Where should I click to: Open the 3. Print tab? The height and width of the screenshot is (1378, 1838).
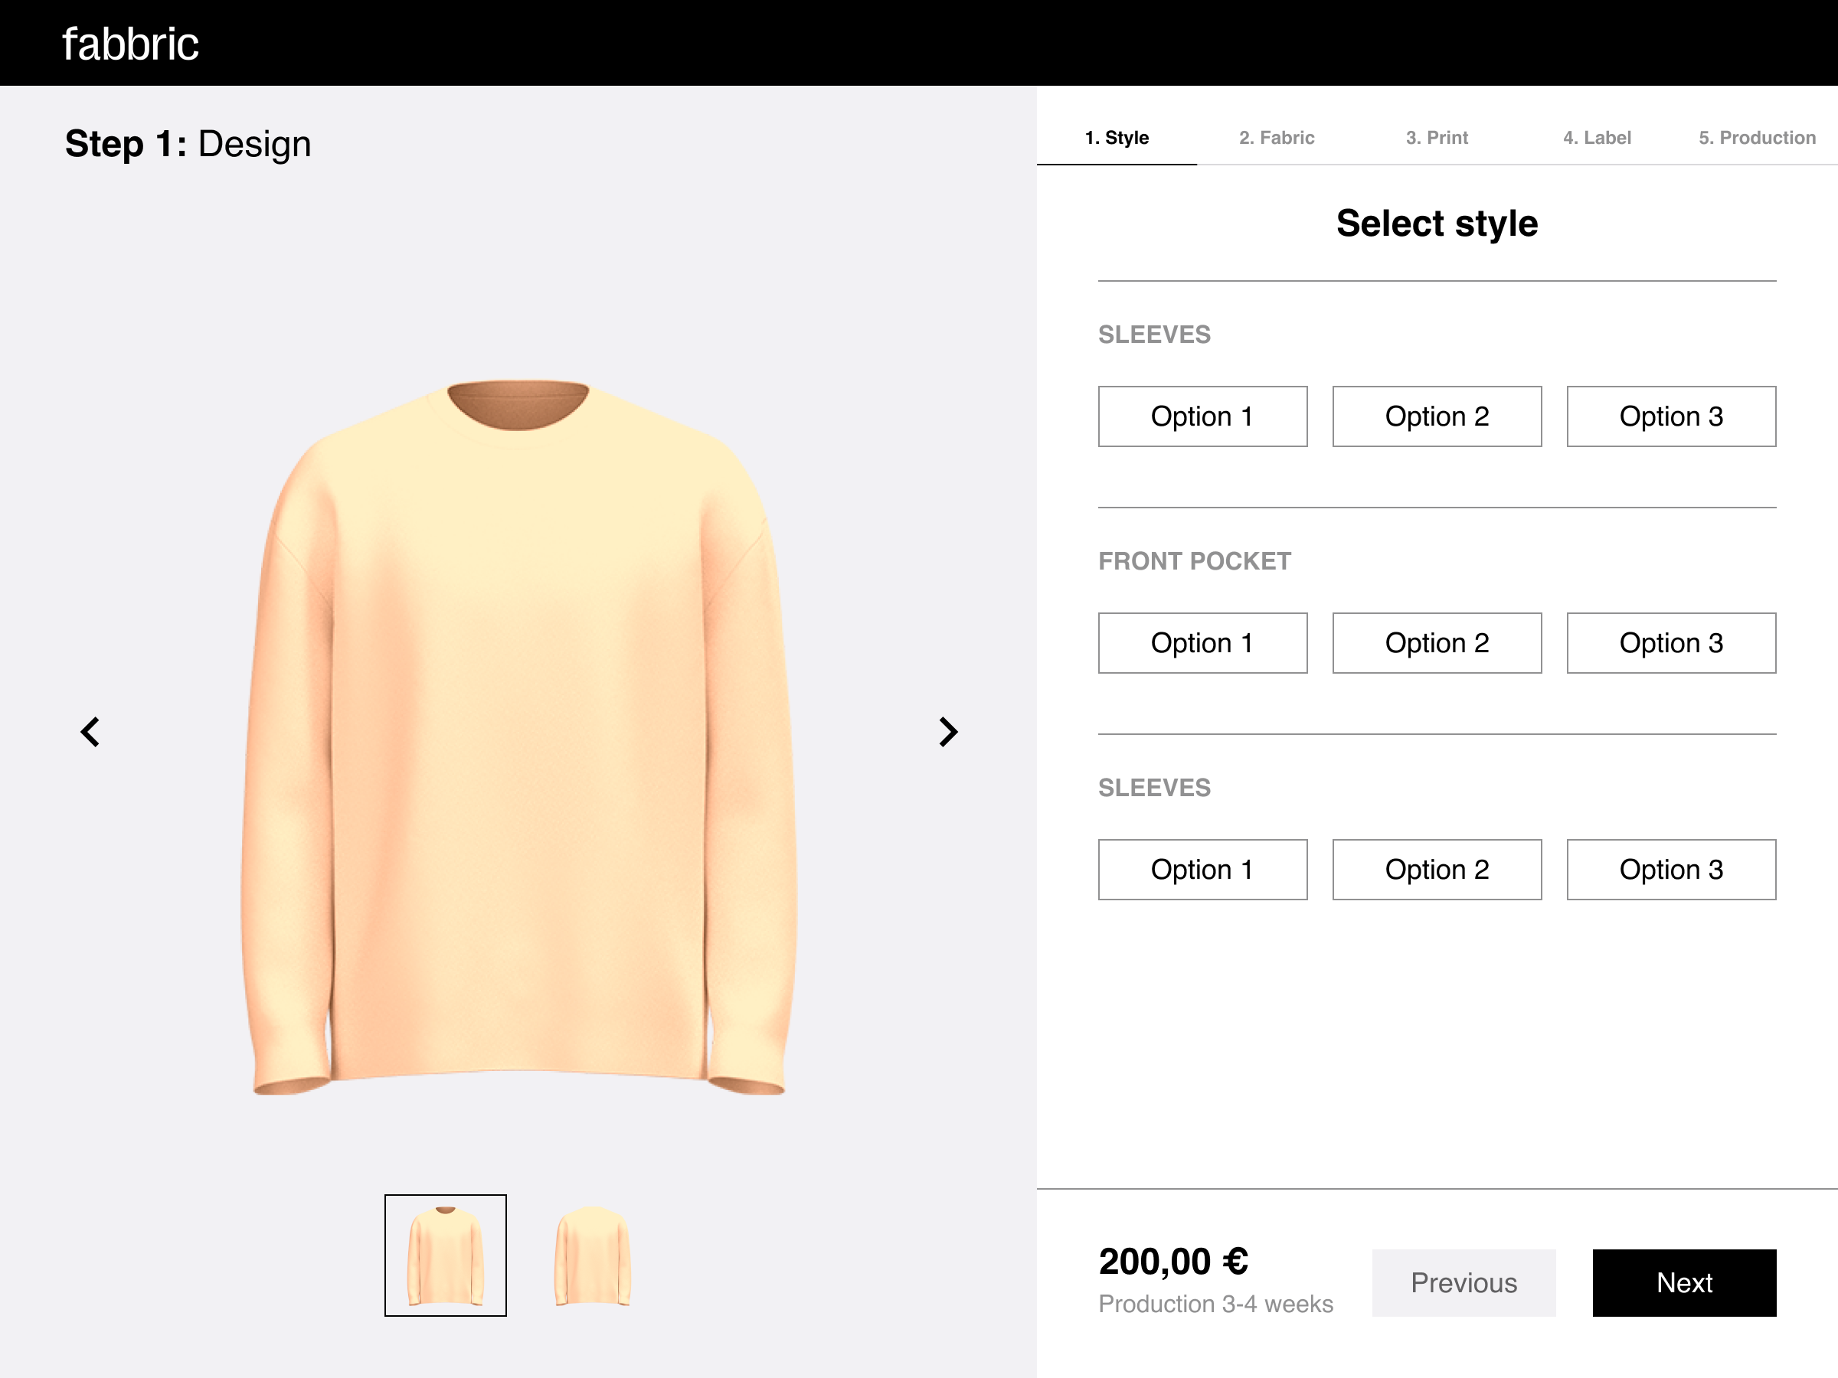(x=1437, y=138)
